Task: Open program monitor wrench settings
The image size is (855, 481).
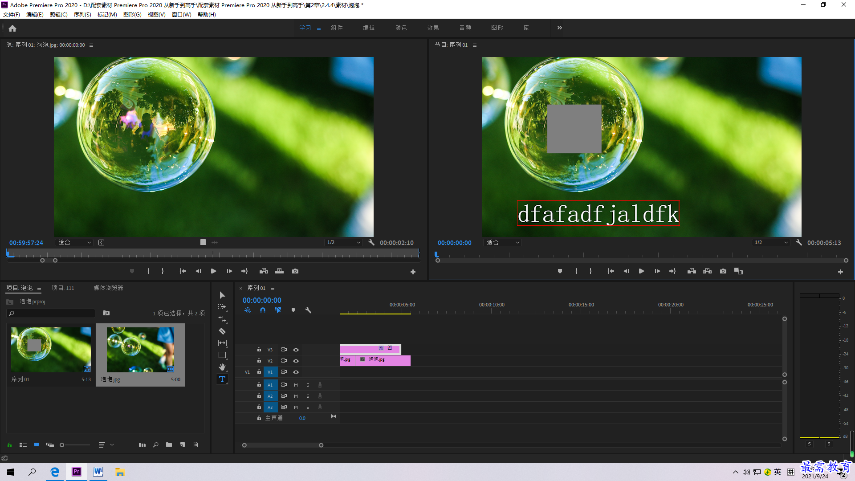Action: coord(799,243)
